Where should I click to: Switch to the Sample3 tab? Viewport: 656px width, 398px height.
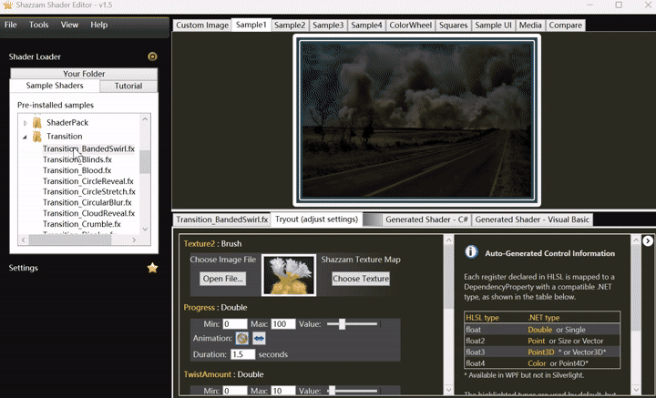[328, 26]
